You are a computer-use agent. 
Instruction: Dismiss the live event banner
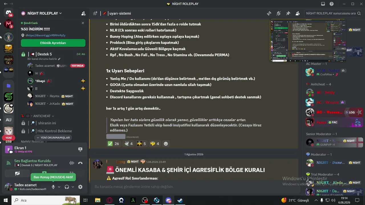[83, 23]
